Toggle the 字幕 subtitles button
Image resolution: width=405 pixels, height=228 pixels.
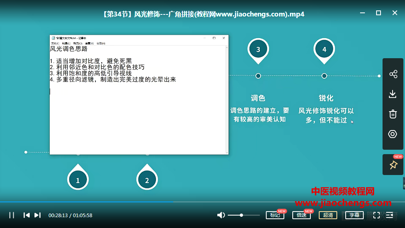(x=354, y=215)
